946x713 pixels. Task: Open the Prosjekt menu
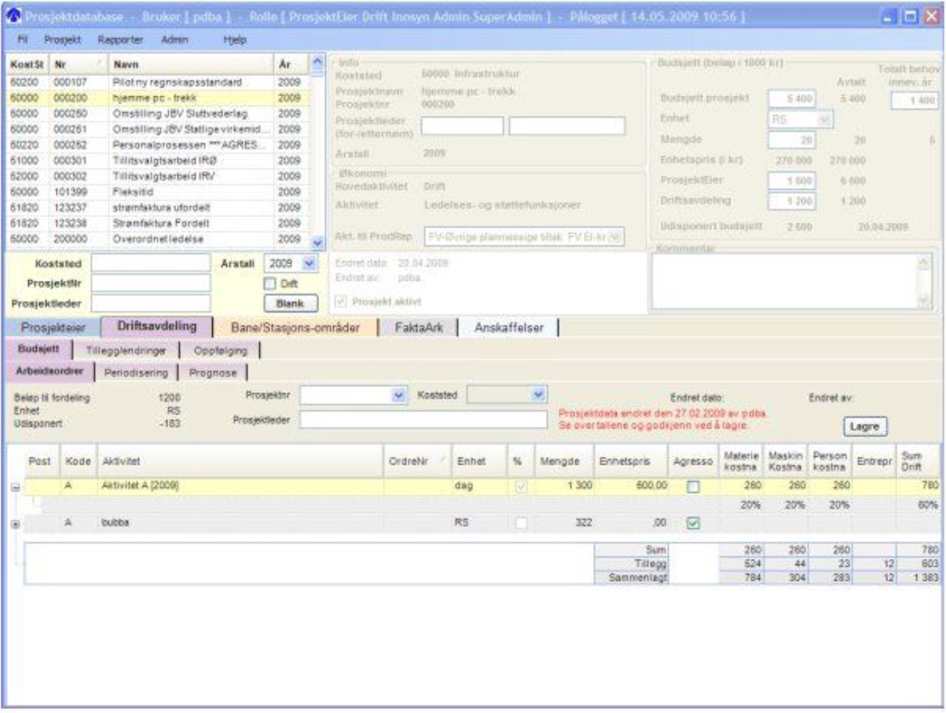click(x=62, y=40)
